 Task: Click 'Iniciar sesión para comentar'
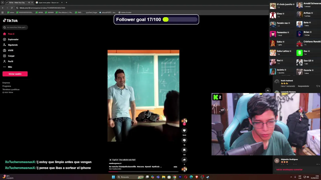tap(289, 169)
